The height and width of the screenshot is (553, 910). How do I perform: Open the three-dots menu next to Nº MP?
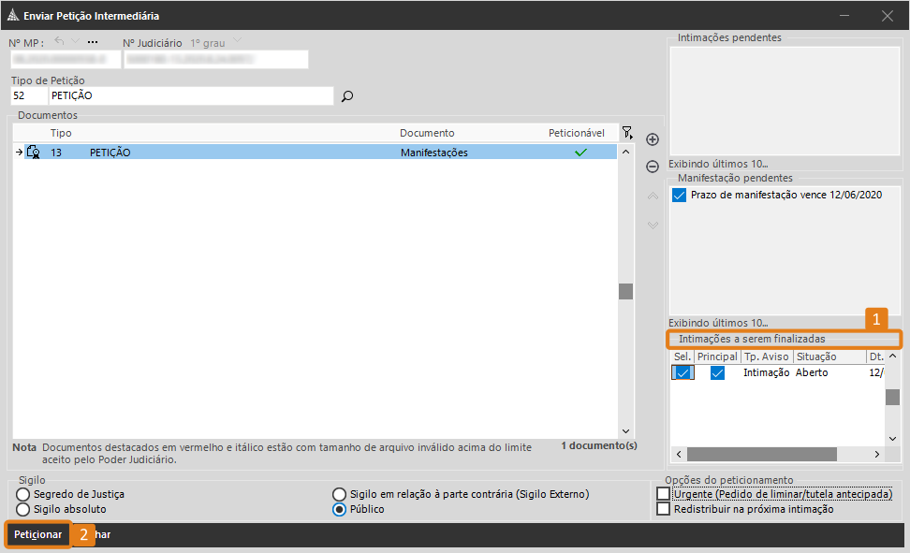coord(93,42)
